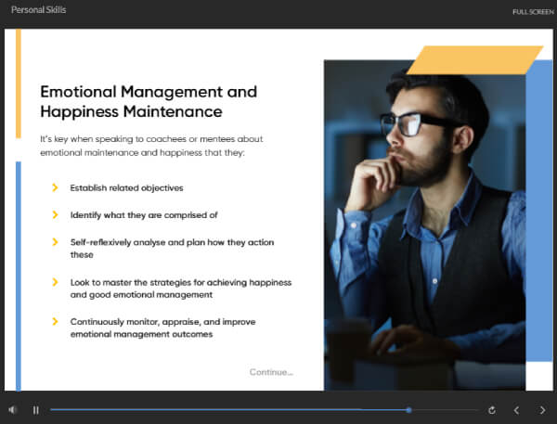The image size is (557, 424).
Task: Click chevron beside Establish related objectives
Action: click(56, 188)
